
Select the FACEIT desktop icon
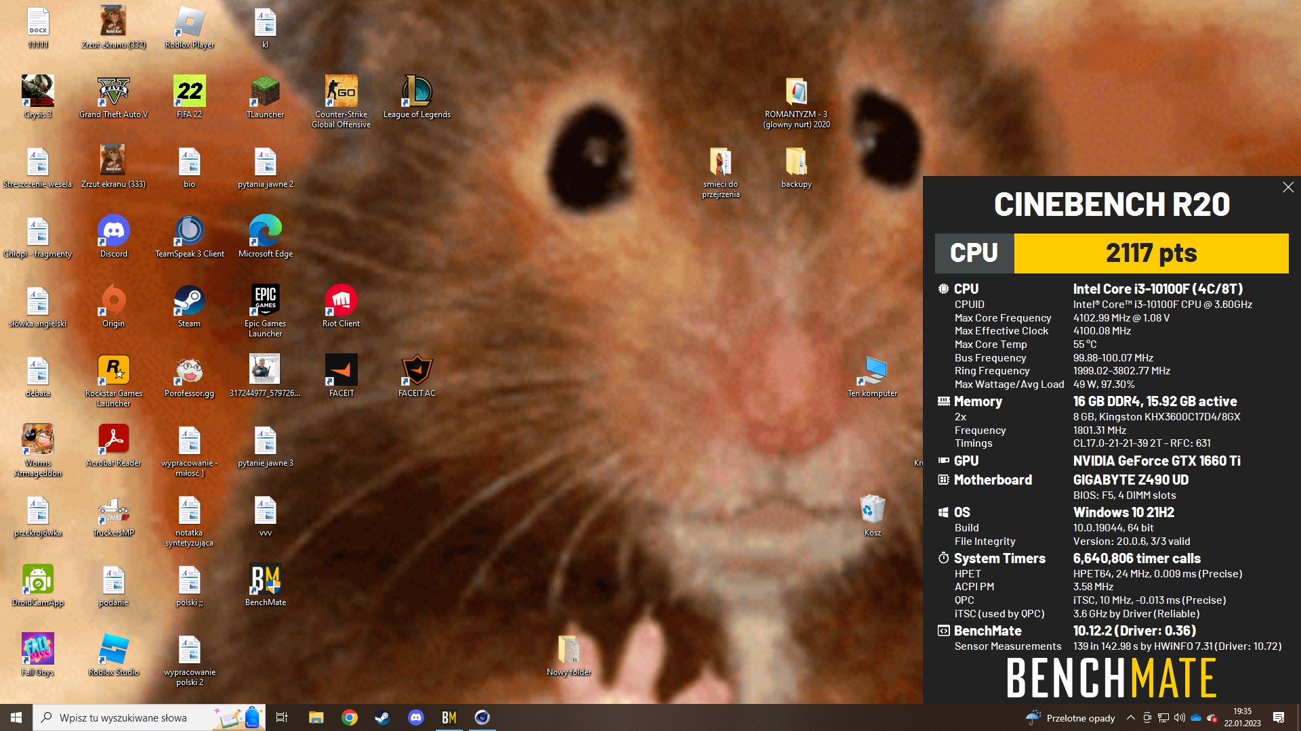(341, 376)
